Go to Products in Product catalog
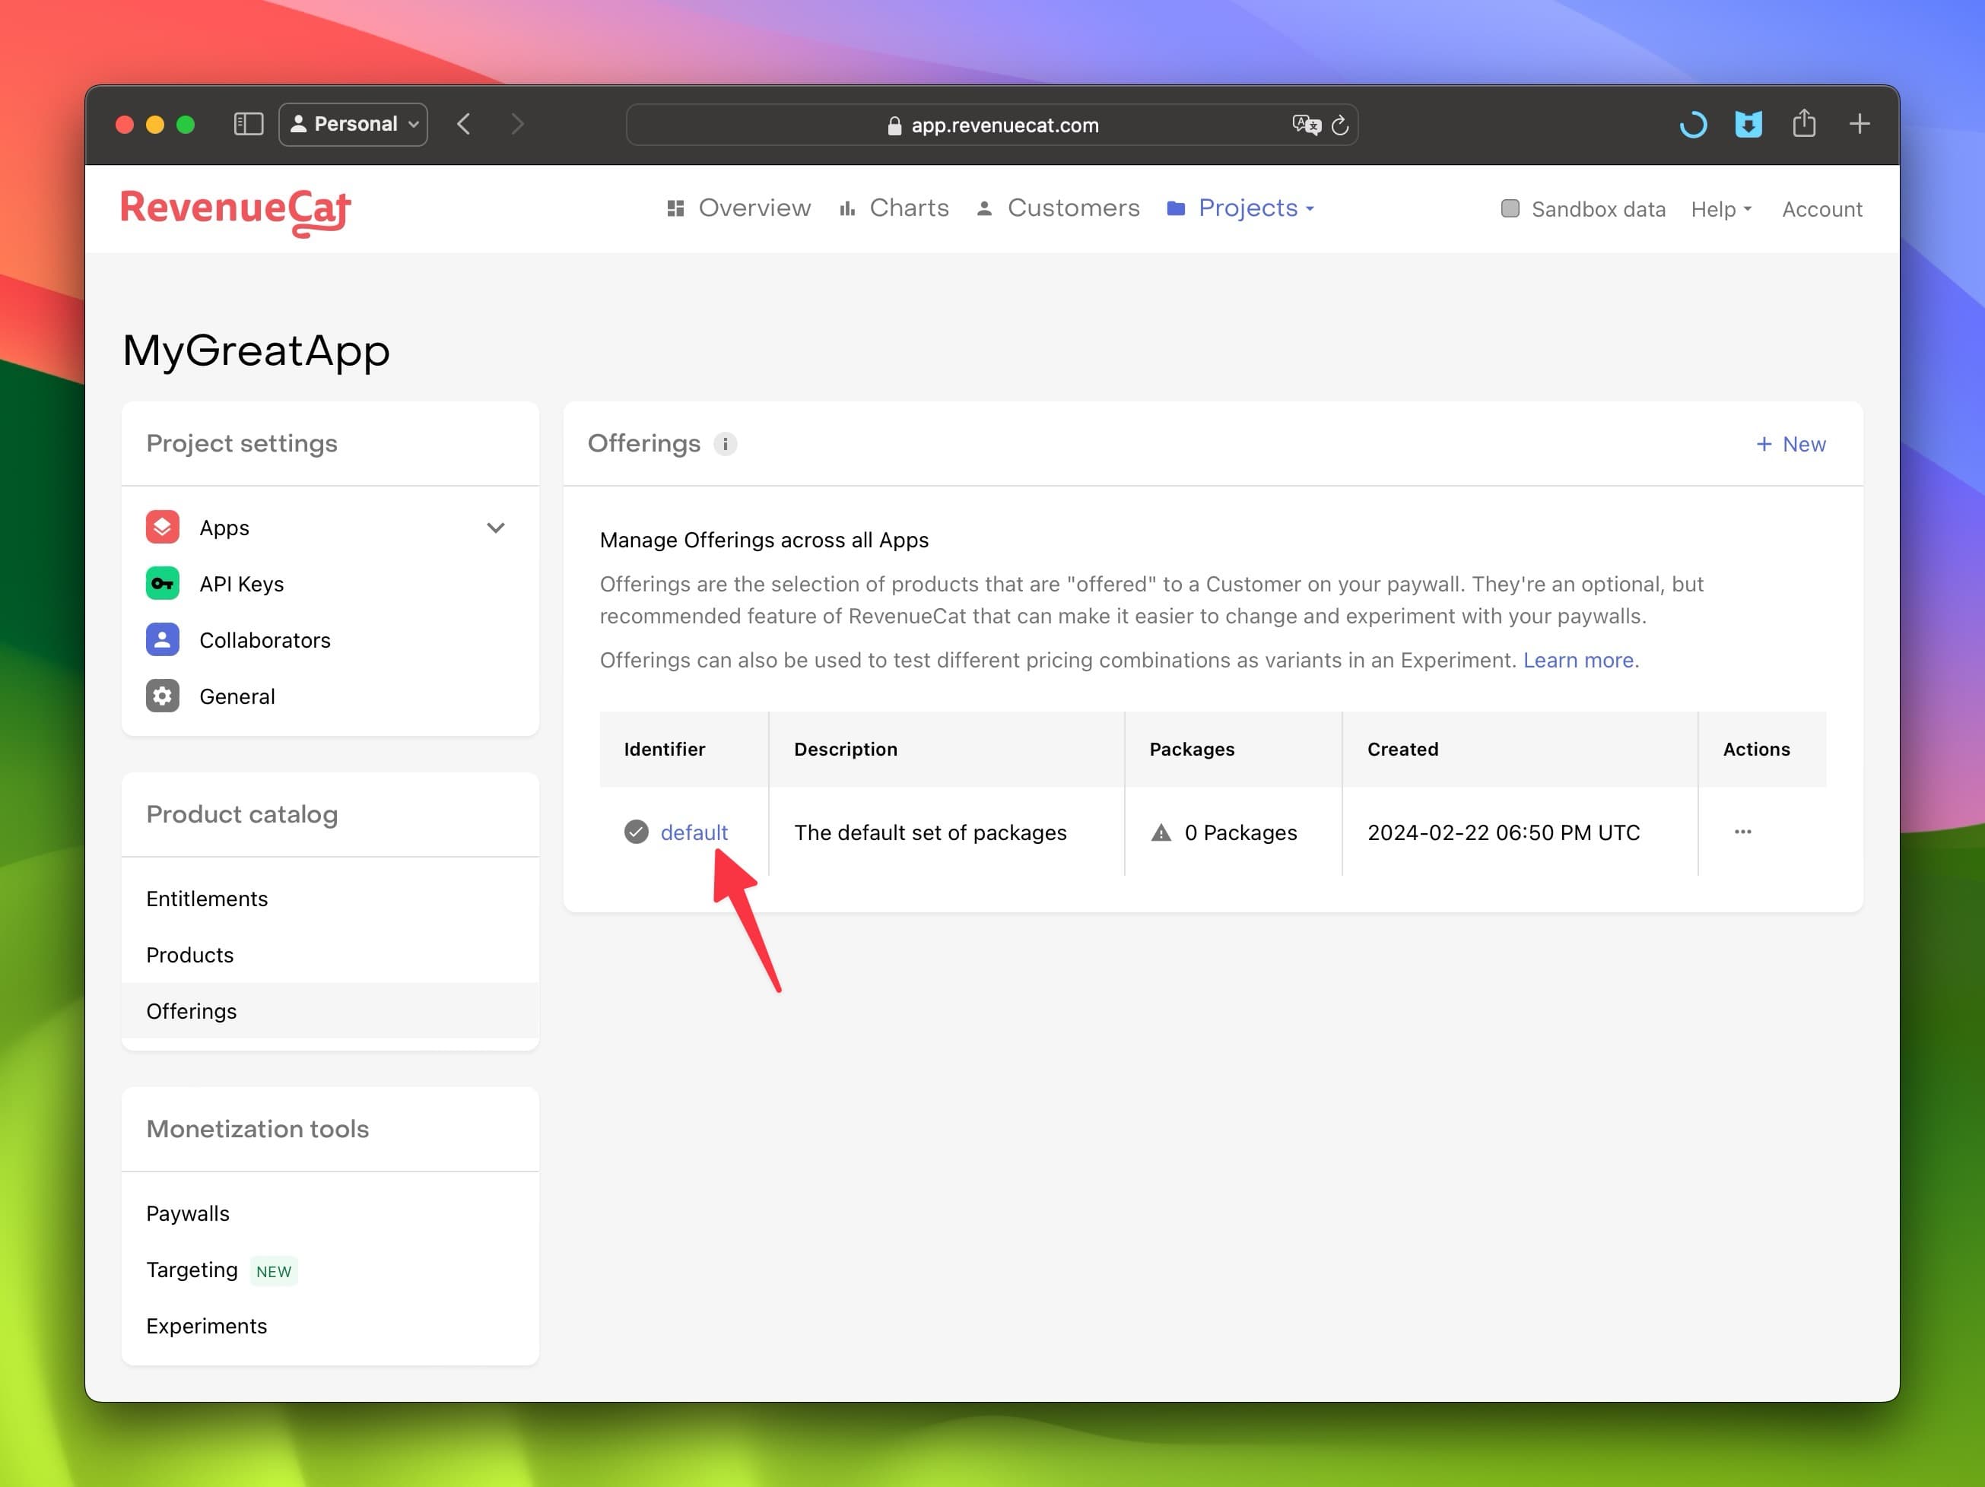Viewport: 1985px width, 1487px height. coord(189,955)
